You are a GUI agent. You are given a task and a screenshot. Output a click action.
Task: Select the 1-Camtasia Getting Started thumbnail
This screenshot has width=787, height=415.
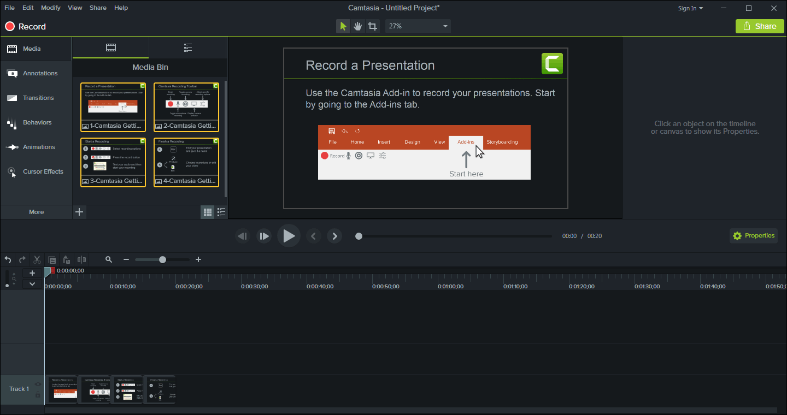point(113,107)
